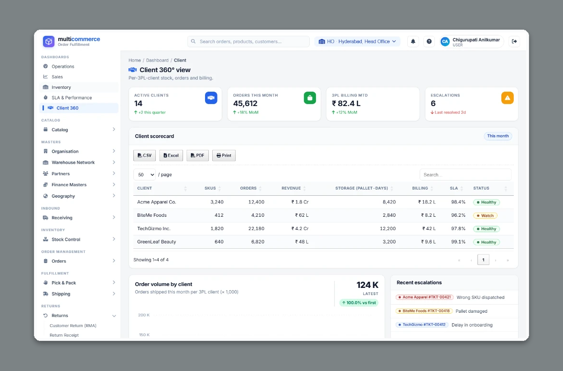Click the logout arrow icon
Image resolution: width=563 pixels, height=371 pixels.
tap(514, 41)
